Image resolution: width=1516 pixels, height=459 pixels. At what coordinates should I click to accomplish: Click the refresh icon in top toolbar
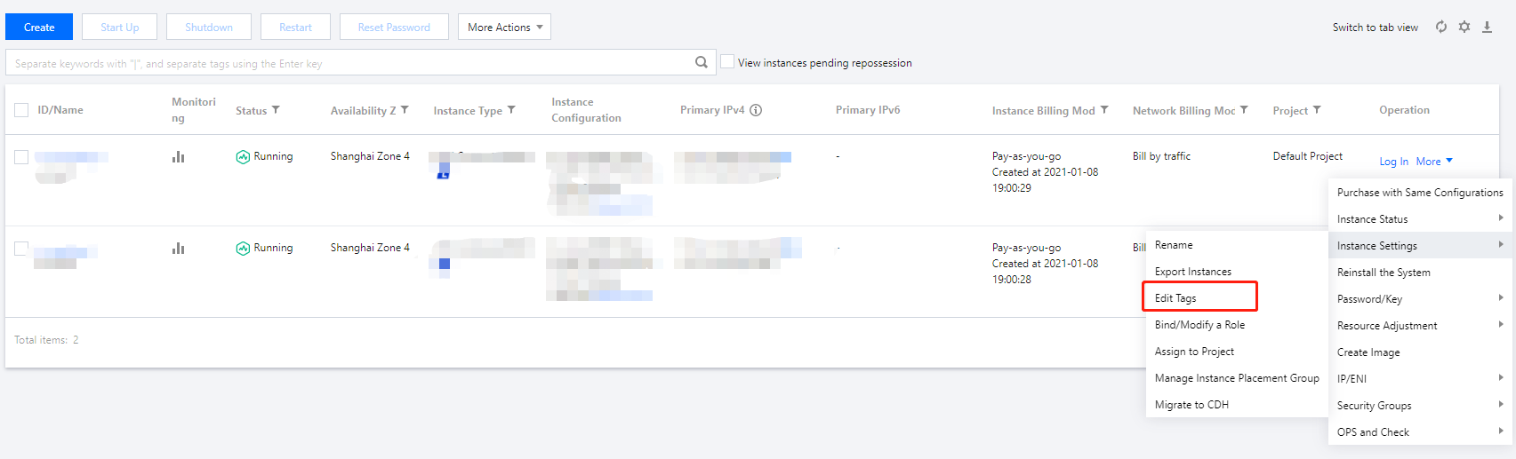(x=1440, y=27)
